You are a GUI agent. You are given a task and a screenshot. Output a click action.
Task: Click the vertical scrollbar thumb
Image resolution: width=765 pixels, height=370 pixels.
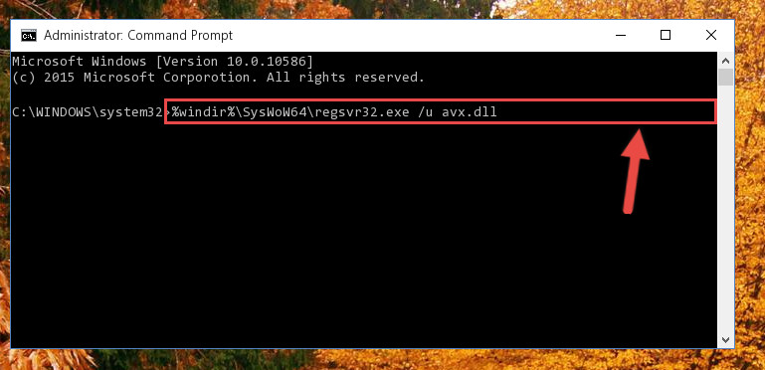coord(725,77)
